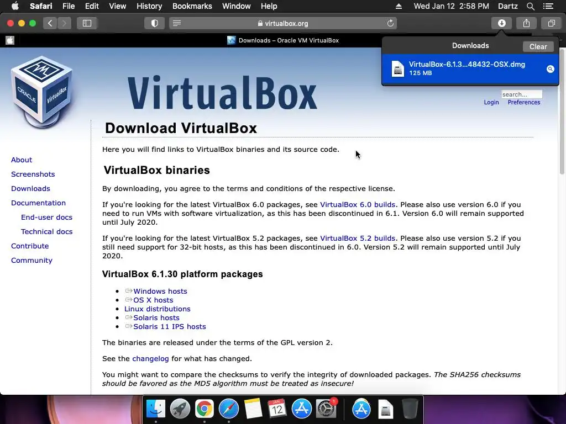Open Screenshots in the sidebar
The height and width of the screenshot is (424, 566).
pyautogui.click(x=33, y=174)
